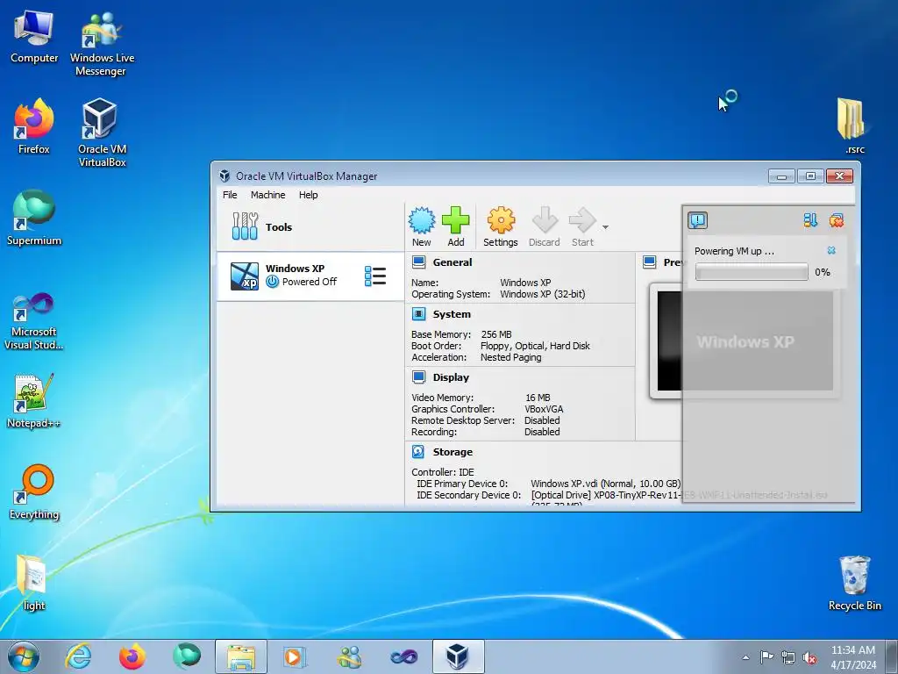Open Visual Studio from the taskbar

pyautogui.click(x=403, y=656)
